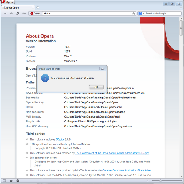Click the zoom slider handle
The image size is (184, 184).
(160, 181)
